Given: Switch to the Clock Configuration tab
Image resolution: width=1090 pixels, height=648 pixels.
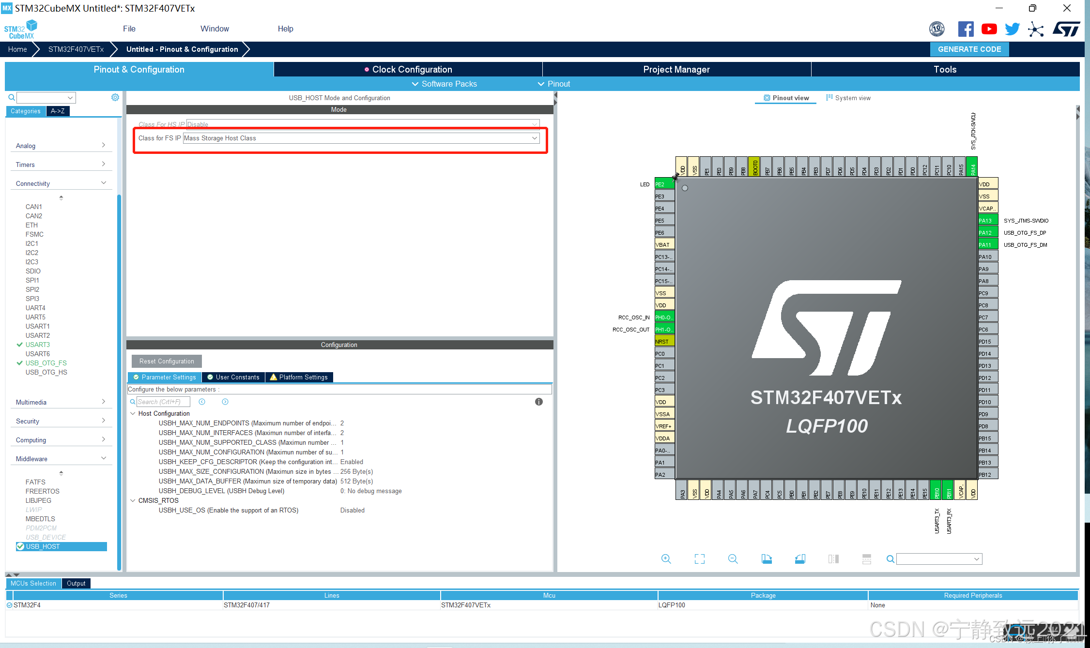Looking at the screenshot, I should pyautogui.click(x=408, y=69).
